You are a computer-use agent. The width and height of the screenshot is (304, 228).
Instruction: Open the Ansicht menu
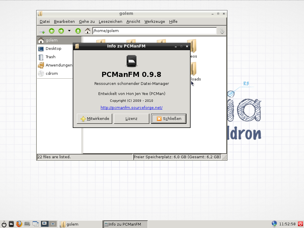tap(133, 21)
